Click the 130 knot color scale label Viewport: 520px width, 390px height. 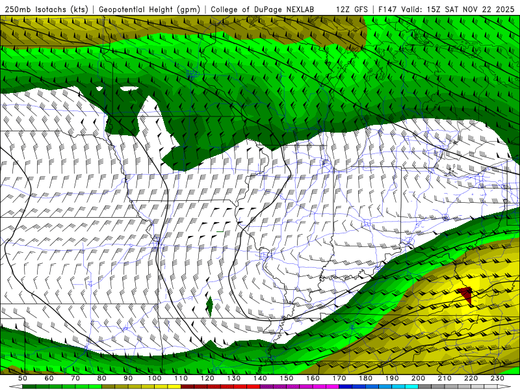coord(234,378)
